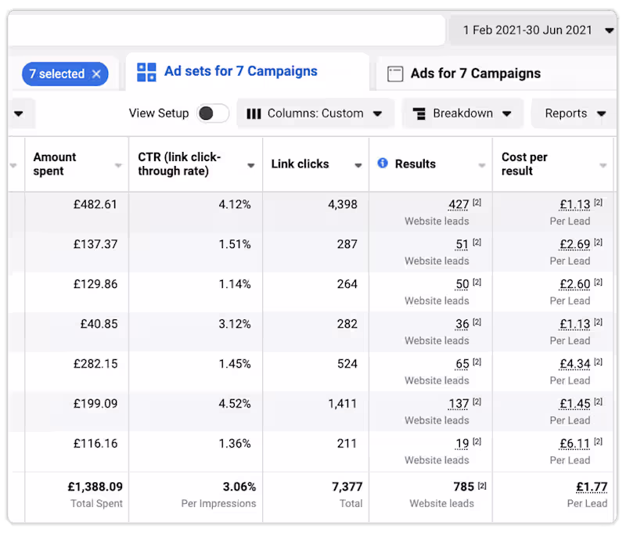Switch to Ads for 7 Campaigns tab

pos(475,74)
